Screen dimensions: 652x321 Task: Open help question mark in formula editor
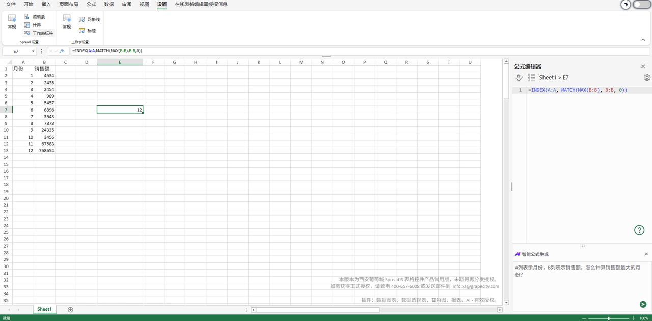639,230
